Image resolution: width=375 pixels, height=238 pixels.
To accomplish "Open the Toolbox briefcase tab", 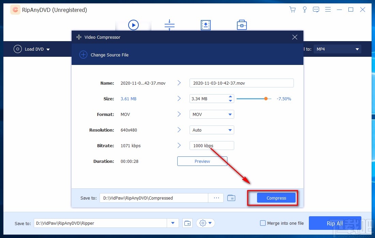I will tap(242, 25).
